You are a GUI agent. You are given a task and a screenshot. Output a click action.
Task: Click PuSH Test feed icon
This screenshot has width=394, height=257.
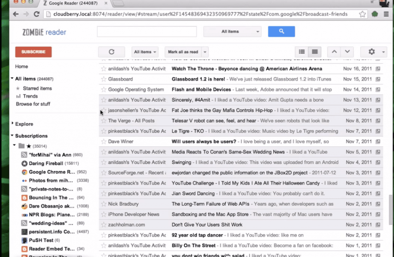click(x=24, y=240)
